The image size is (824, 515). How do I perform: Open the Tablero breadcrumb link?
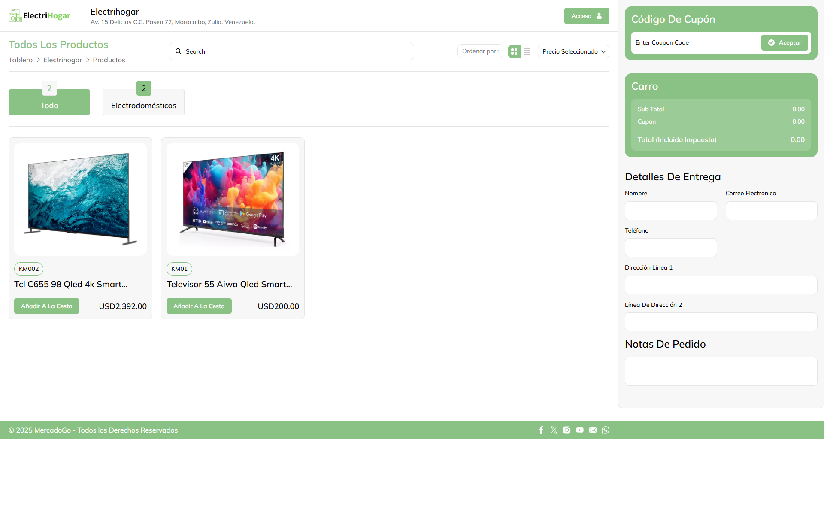tap(21, 60)
